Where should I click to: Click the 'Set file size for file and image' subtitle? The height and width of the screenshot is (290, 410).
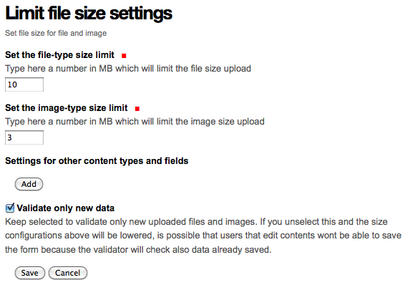tap(56, 33)
